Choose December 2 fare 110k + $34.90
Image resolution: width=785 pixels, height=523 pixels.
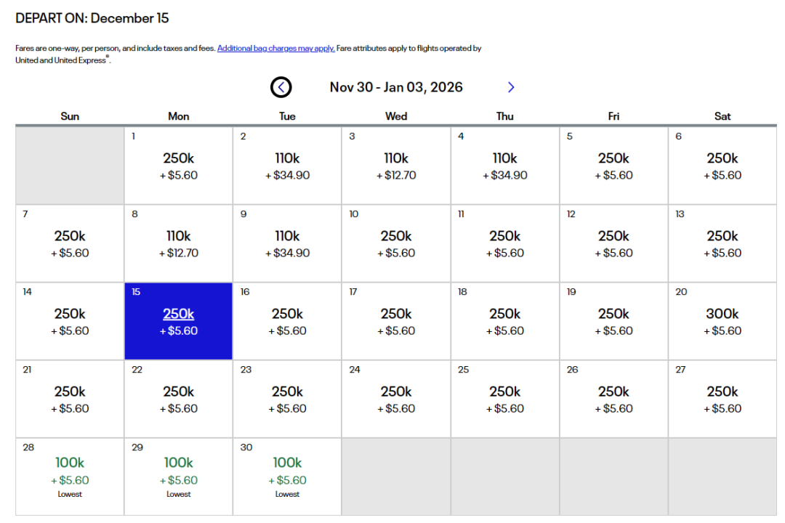point(287,166)
